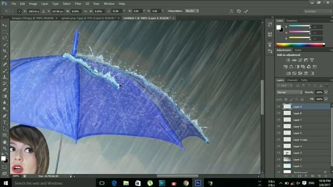Viewport: 333px width, 187px height.
Task: Click the color spectrum ramp
Action: click(301, 45)
